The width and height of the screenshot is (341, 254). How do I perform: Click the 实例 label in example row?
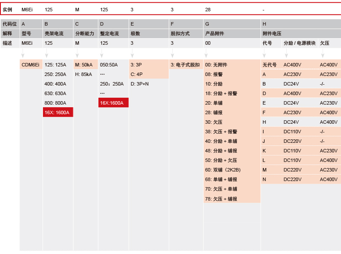(7, 9)
